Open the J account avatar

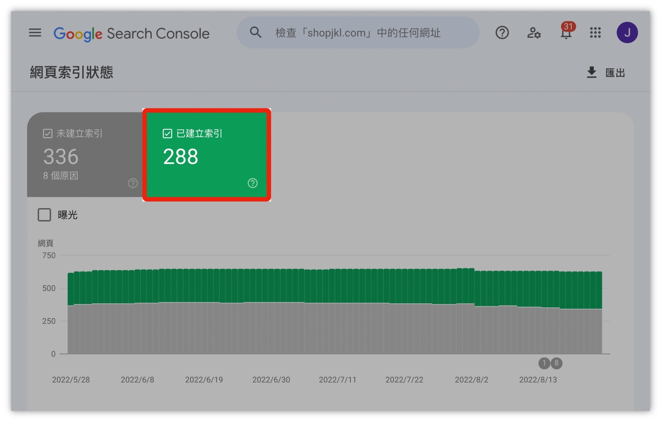(x=627, y=33)
